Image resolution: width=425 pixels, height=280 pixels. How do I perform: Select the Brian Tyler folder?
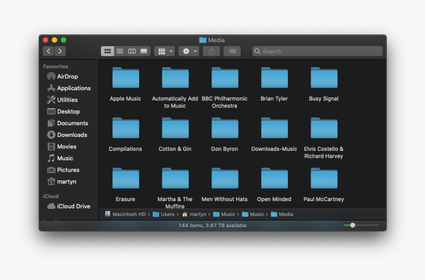tap(274, 78)
